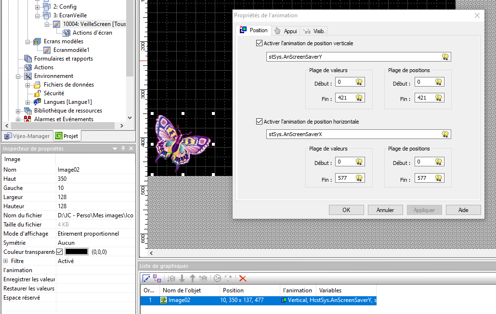Disable vertical position animation checkbox
Screen dimensions: 496x314
point(260,43)
